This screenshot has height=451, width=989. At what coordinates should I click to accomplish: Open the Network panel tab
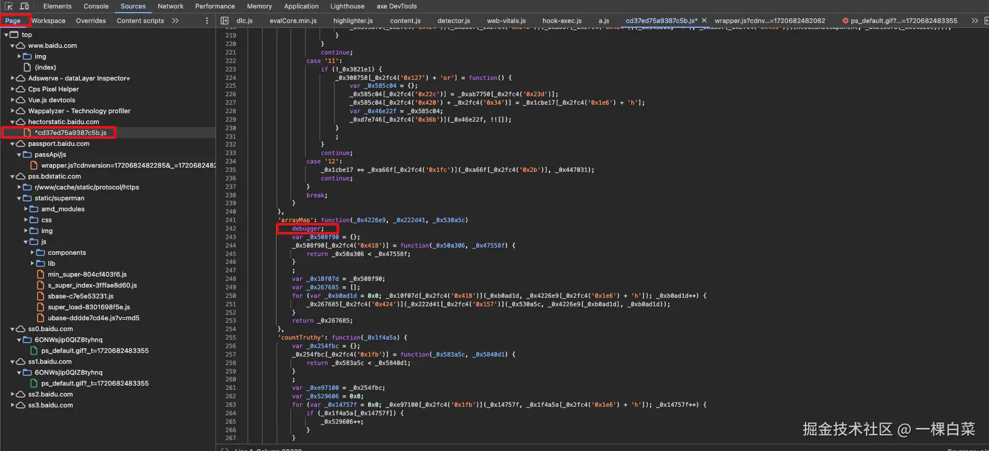click(171, 6)
